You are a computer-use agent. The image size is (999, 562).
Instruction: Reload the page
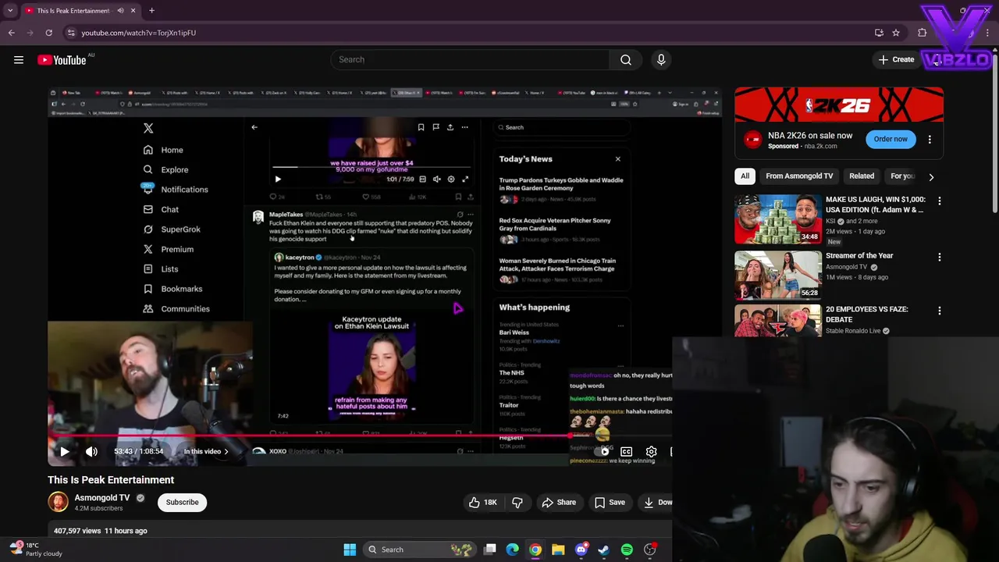pyautogui.click(x=48, y=33)
